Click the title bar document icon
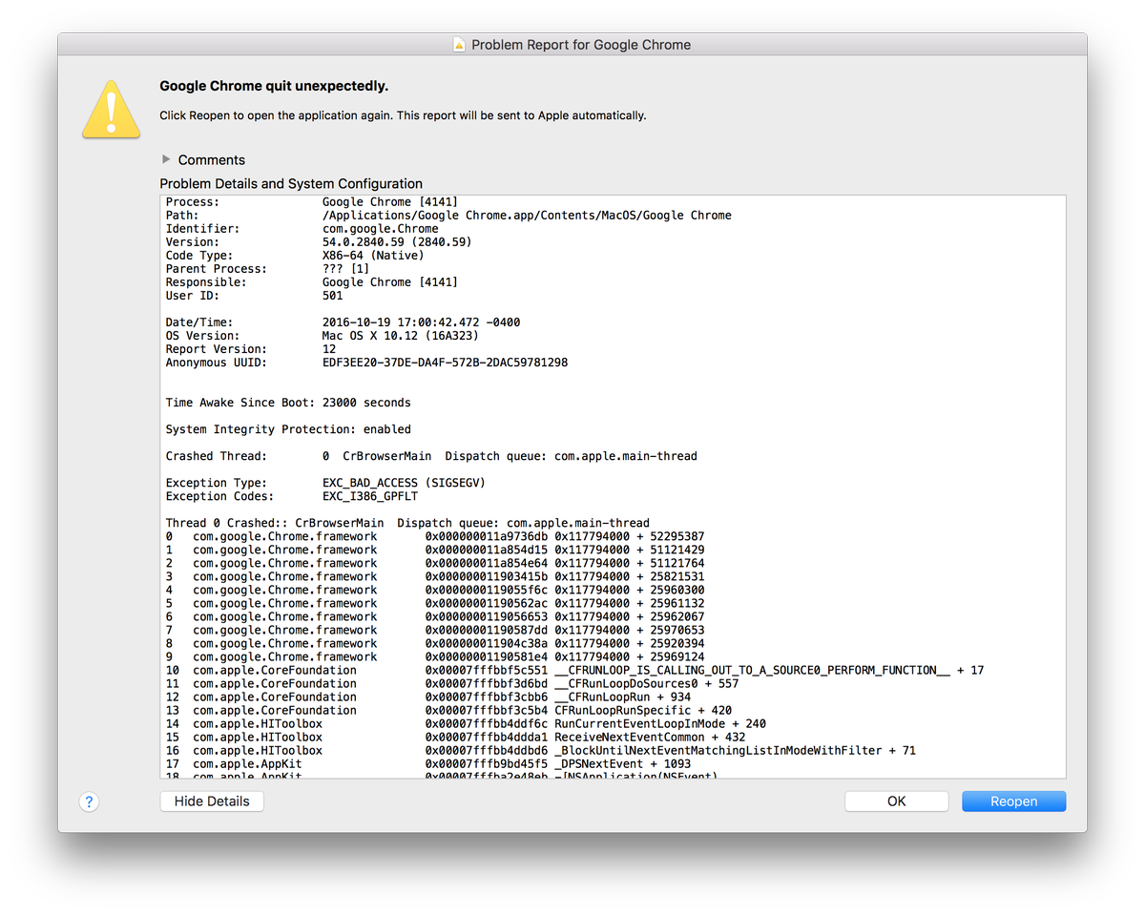This screenshot has width=1145, height=915. click(459, 45)
